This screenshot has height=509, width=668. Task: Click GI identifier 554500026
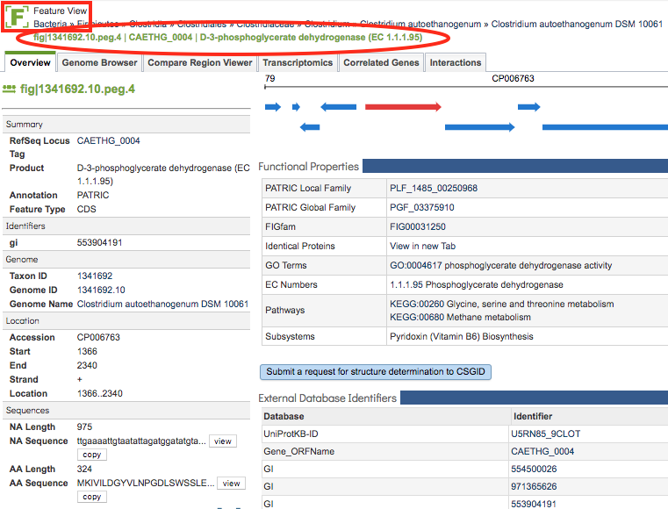[534, 469]
